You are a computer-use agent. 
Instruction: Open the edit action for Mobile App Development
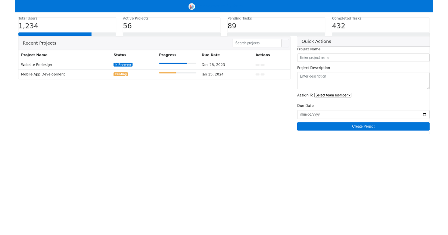coord(257,74)
